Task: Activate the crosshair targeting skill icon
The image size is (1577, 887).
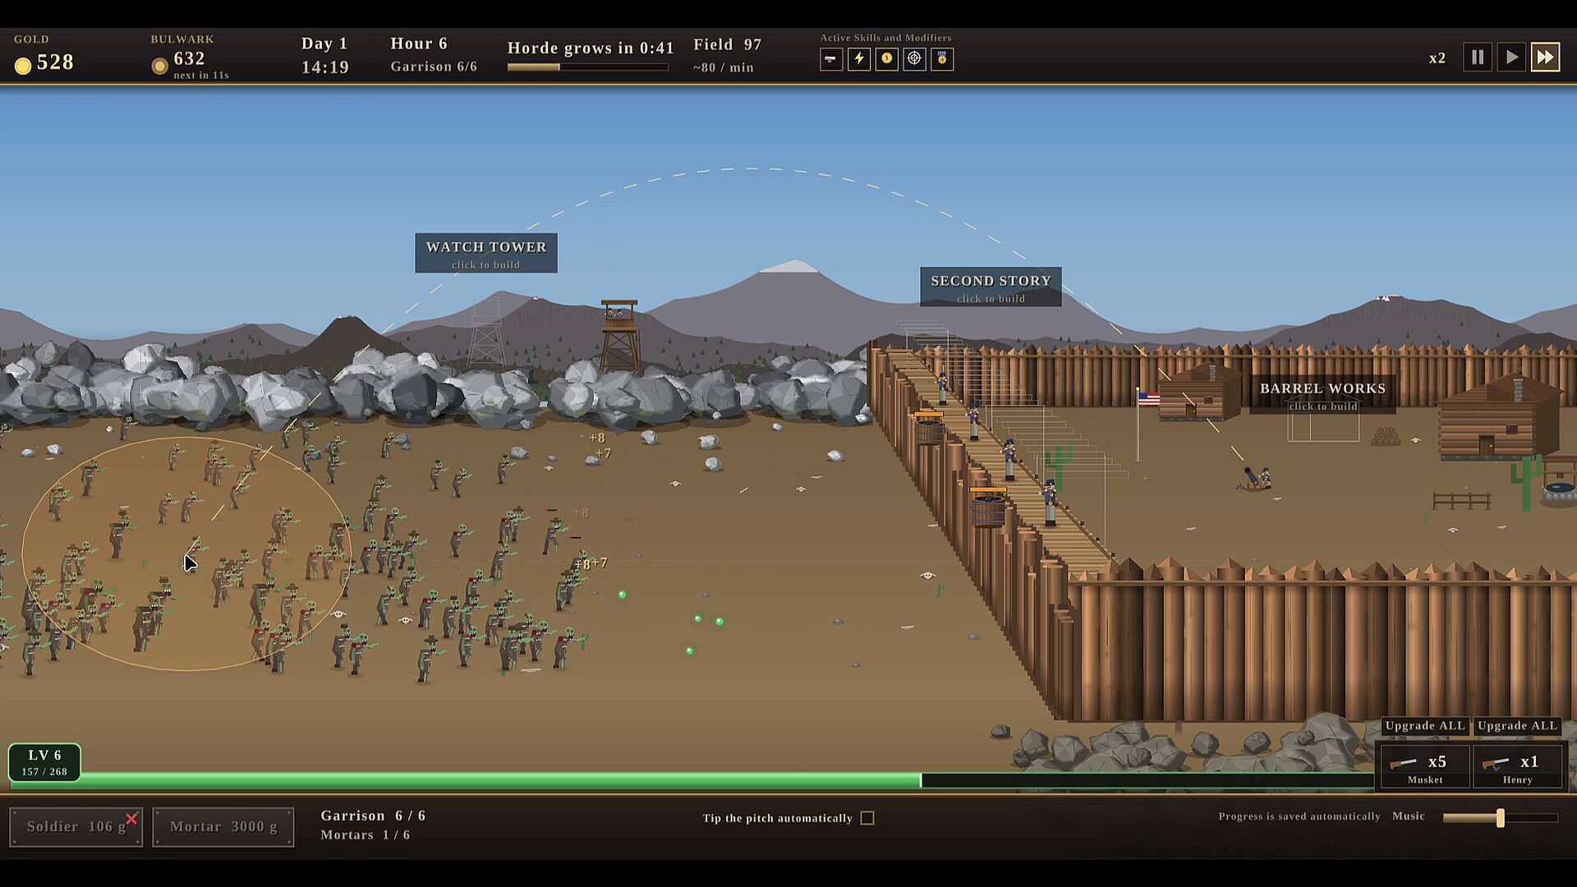Action: coord(914,59)
